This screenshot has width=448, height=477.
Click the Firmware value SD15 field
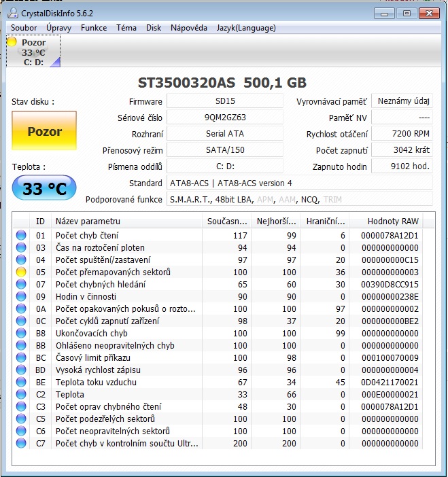coord(225,101)
